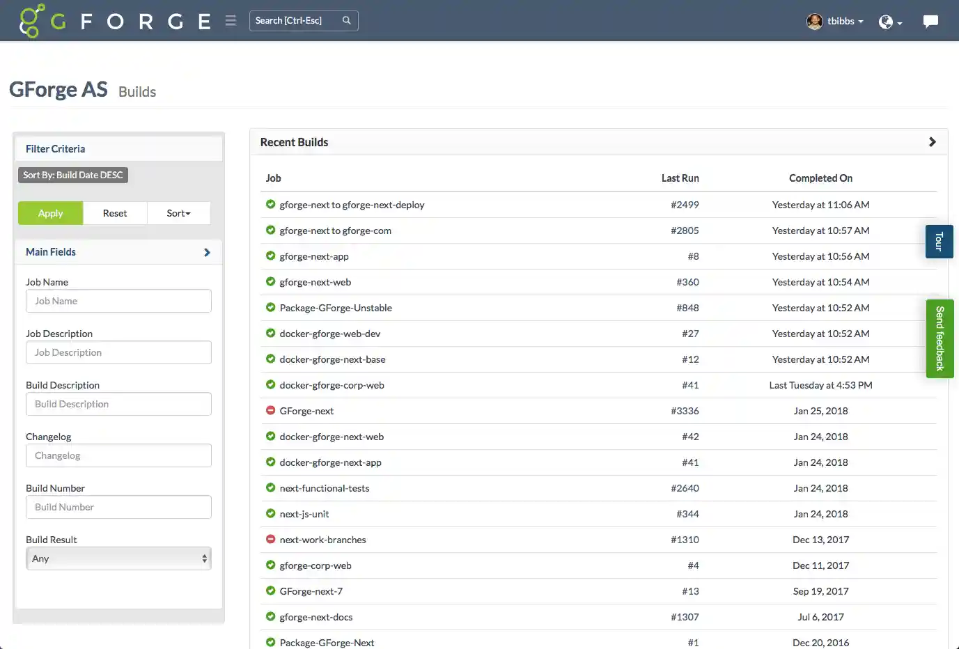Apply the current filter criteria
959x649 pixels.
pos(49,213)
